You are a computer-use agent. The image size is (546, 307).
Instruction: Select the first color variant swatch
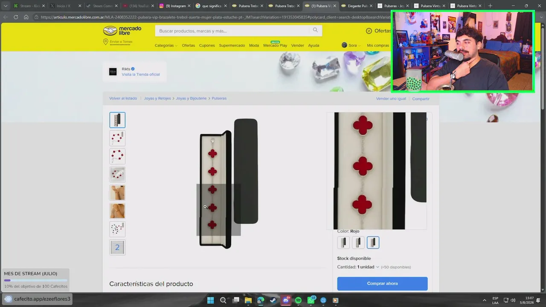point(343,242)
